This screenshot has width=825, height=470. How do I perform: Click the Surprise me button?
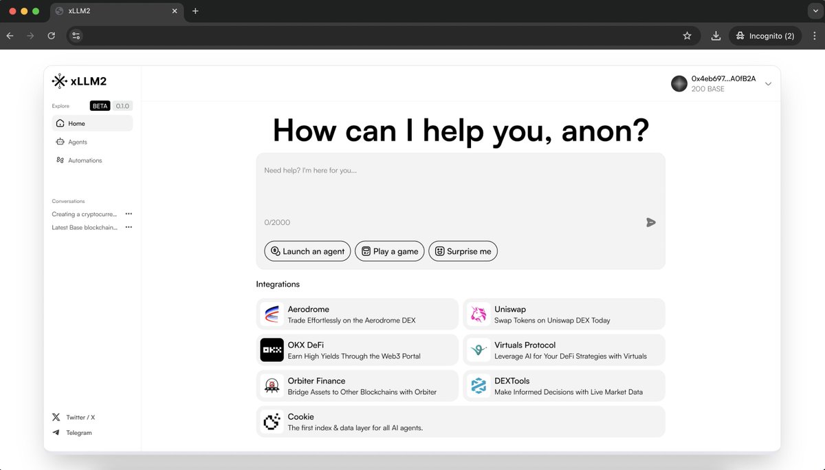point(463,251)
